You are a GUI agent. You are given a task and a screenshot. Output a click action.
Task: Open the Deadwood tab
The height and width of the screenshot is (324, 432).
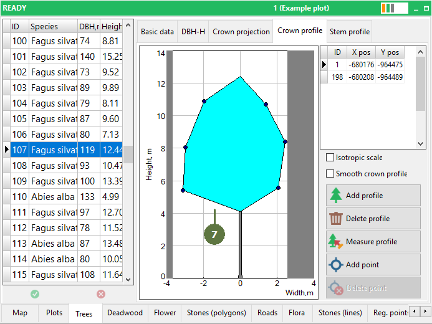click(x=125, y=313)
